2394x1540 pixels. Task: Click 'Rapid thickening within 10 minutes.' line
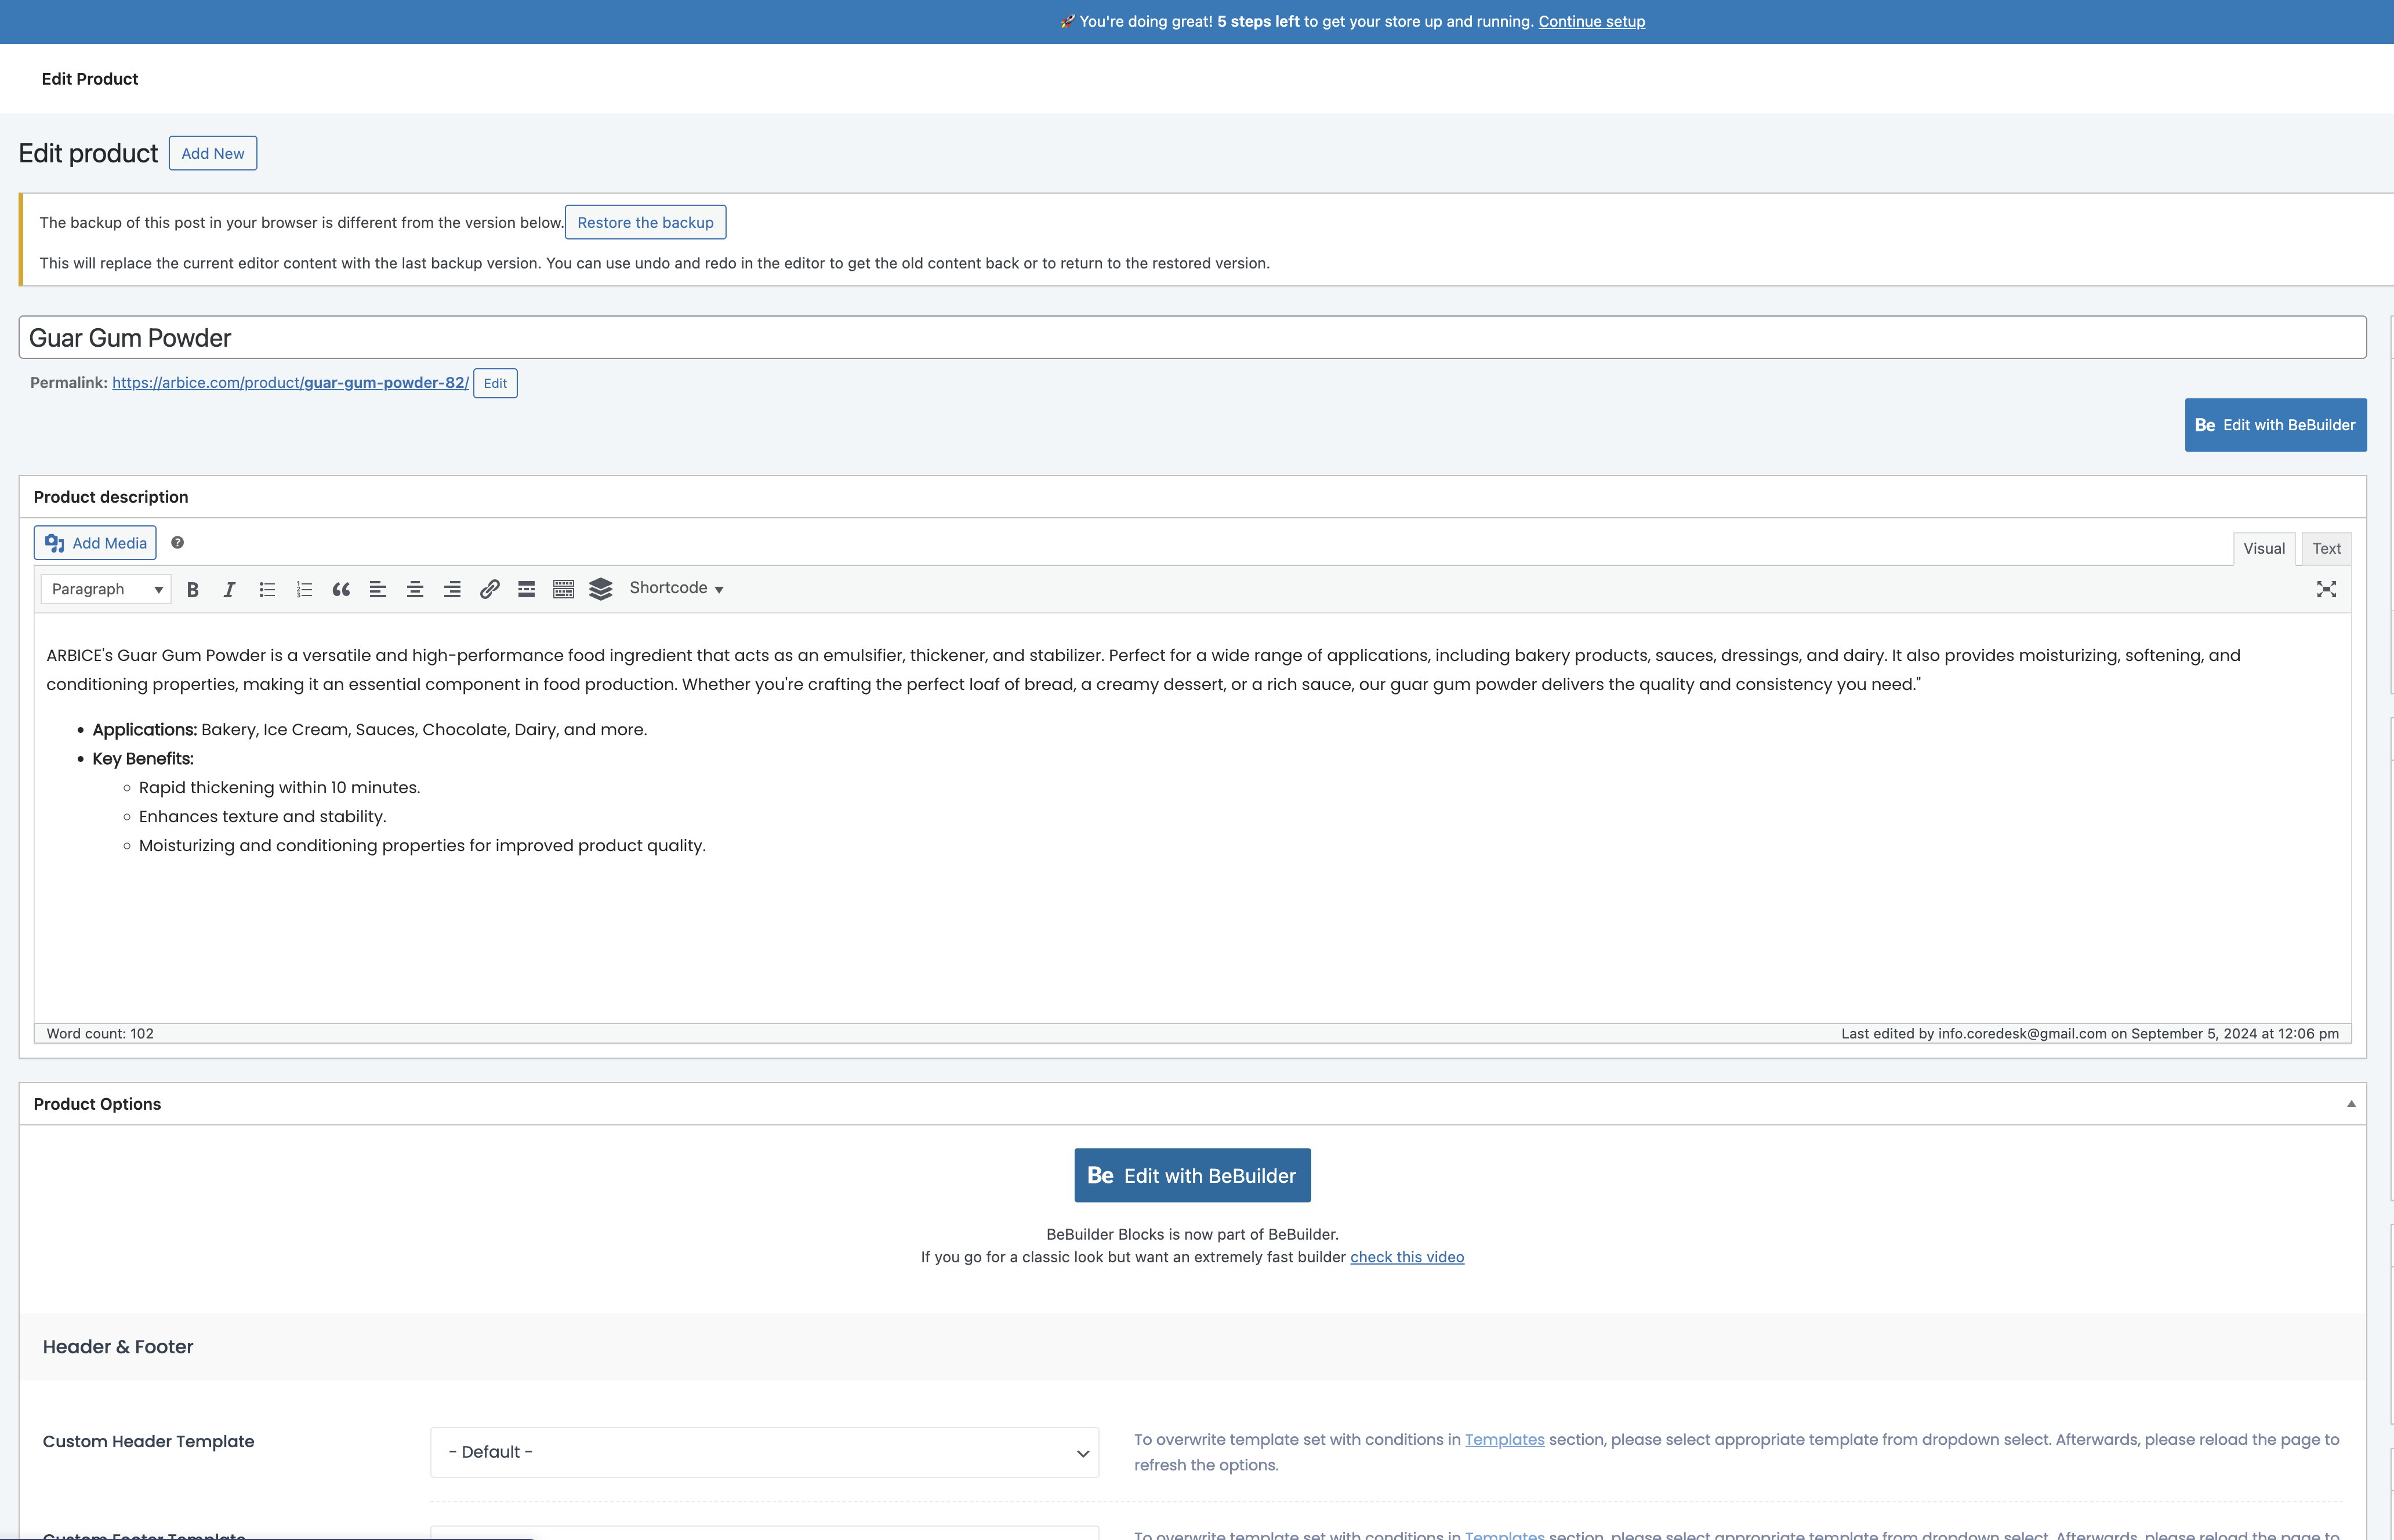pyautogui.click(x=279, y=787)
